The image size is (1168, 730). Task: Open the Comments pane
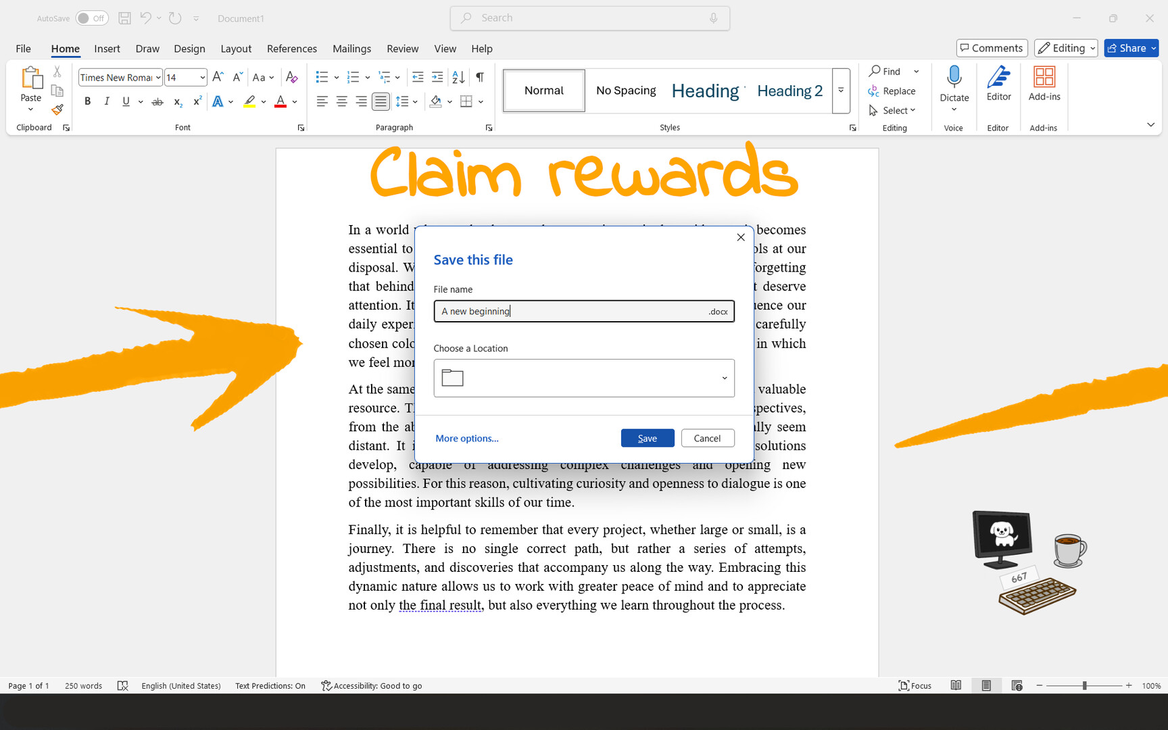tap(992, 48)
